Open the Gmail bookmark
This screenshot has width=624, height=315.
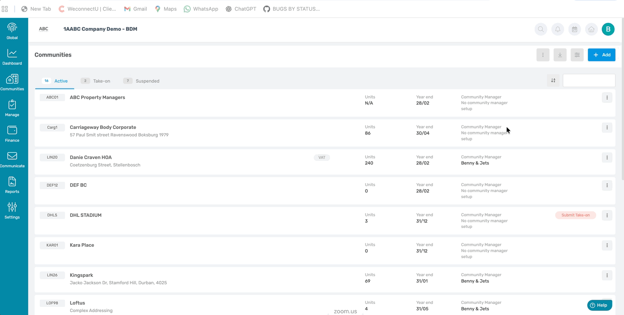[135, 9]
